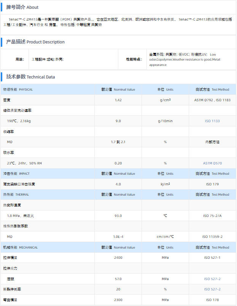Select the 产品描述 Product Description heading
This screenshot has height=306, width=237.
tap(35, 42)
